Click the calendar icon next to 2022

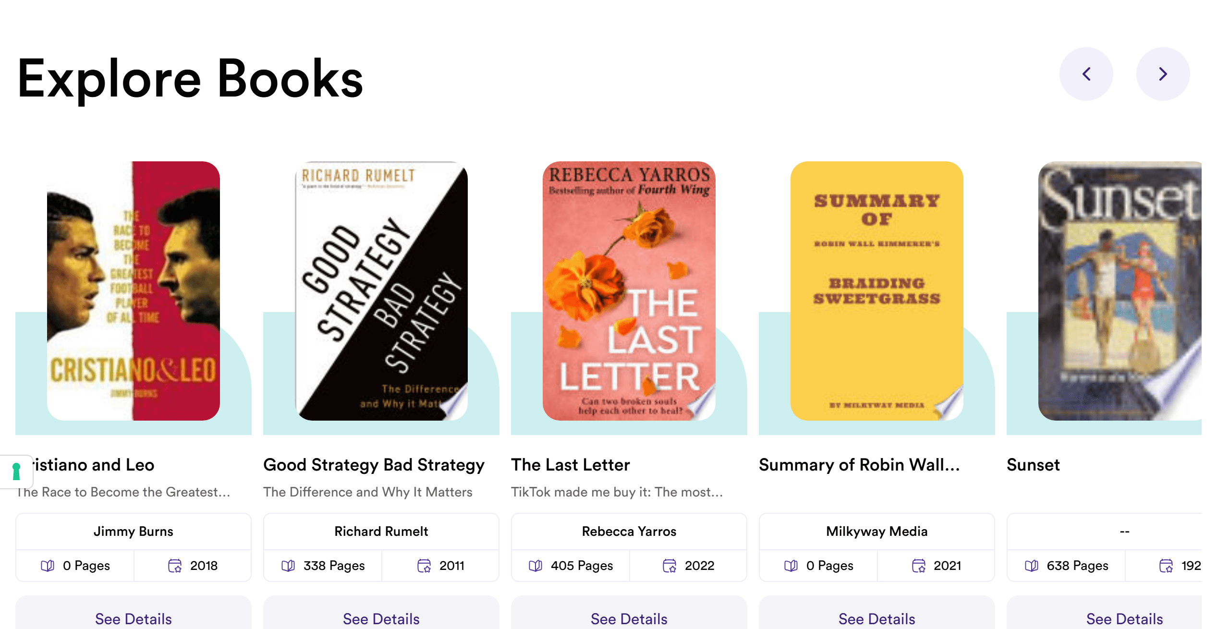pos(669,566)
